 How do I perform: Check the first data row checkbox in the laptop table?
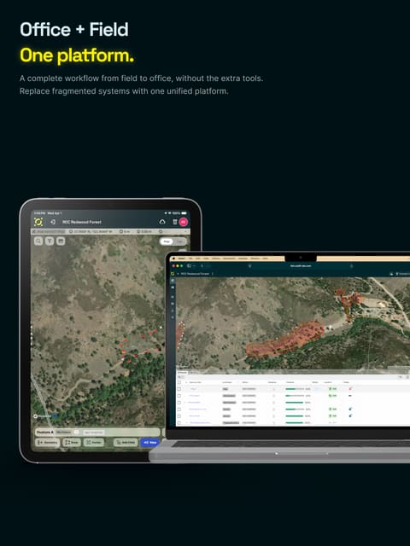coord(179,389)
